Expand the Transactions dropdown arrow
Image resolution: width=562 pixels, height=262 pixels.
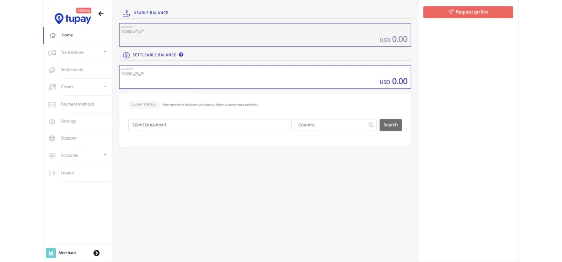[105, 52]
